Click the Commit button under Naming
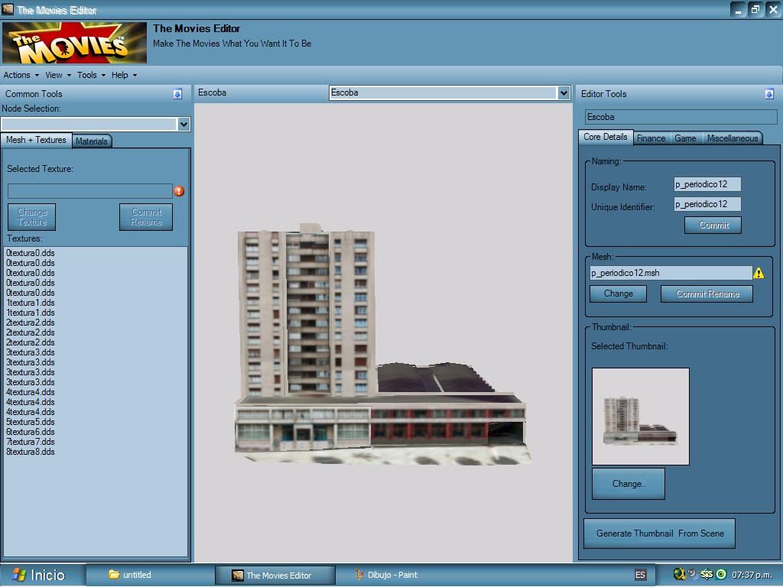783x587 pixels. pos(713,225)
